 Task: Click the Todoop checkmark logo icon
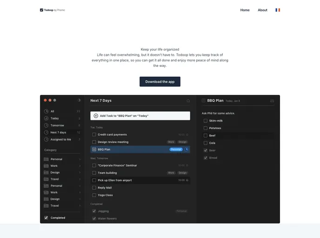[x=41, y=10]
